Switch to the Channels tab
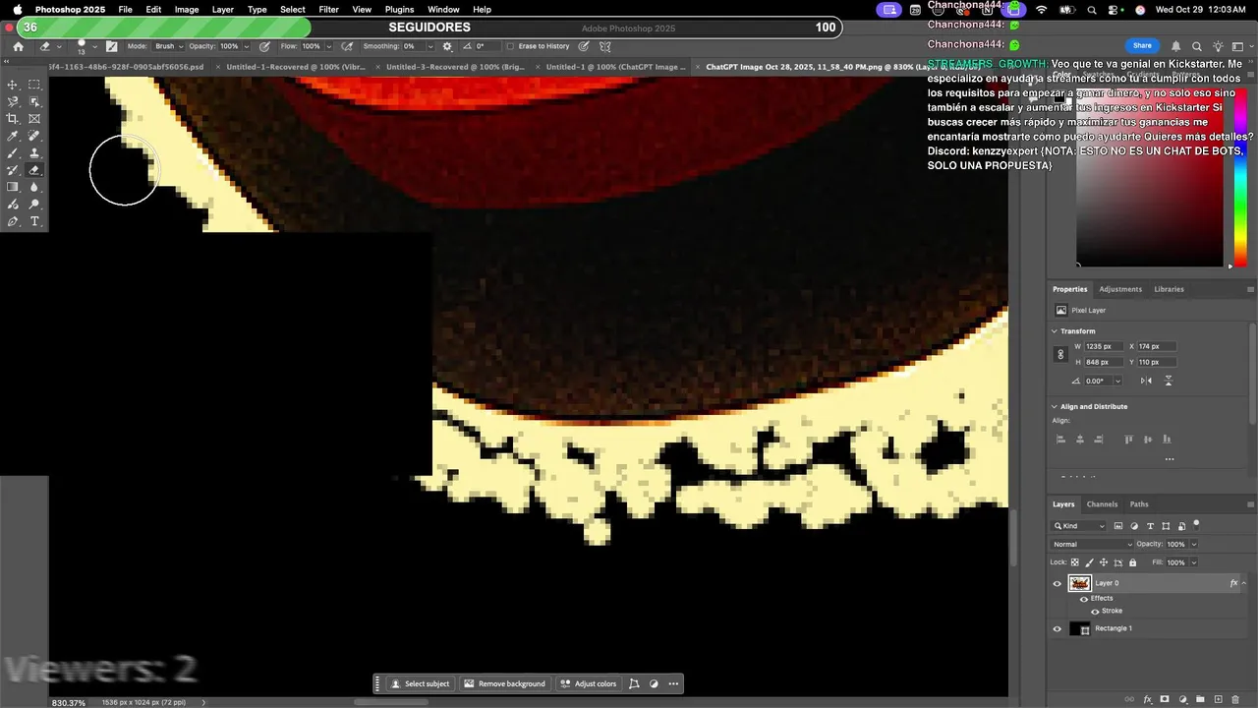The height and width of the screenshot is (708, 1258). [1102, 504]
